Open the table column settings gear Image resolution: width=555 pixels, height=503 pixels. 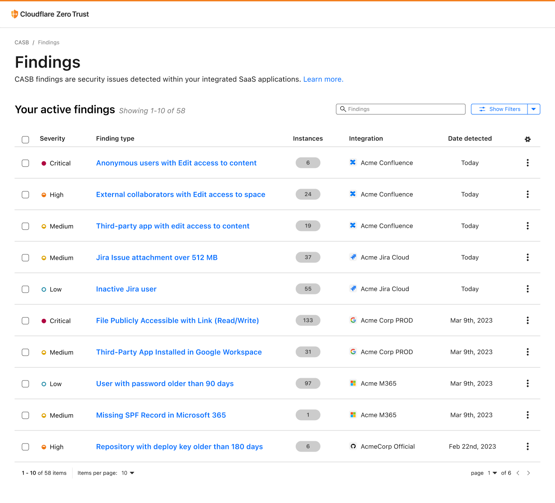(528, 139)
